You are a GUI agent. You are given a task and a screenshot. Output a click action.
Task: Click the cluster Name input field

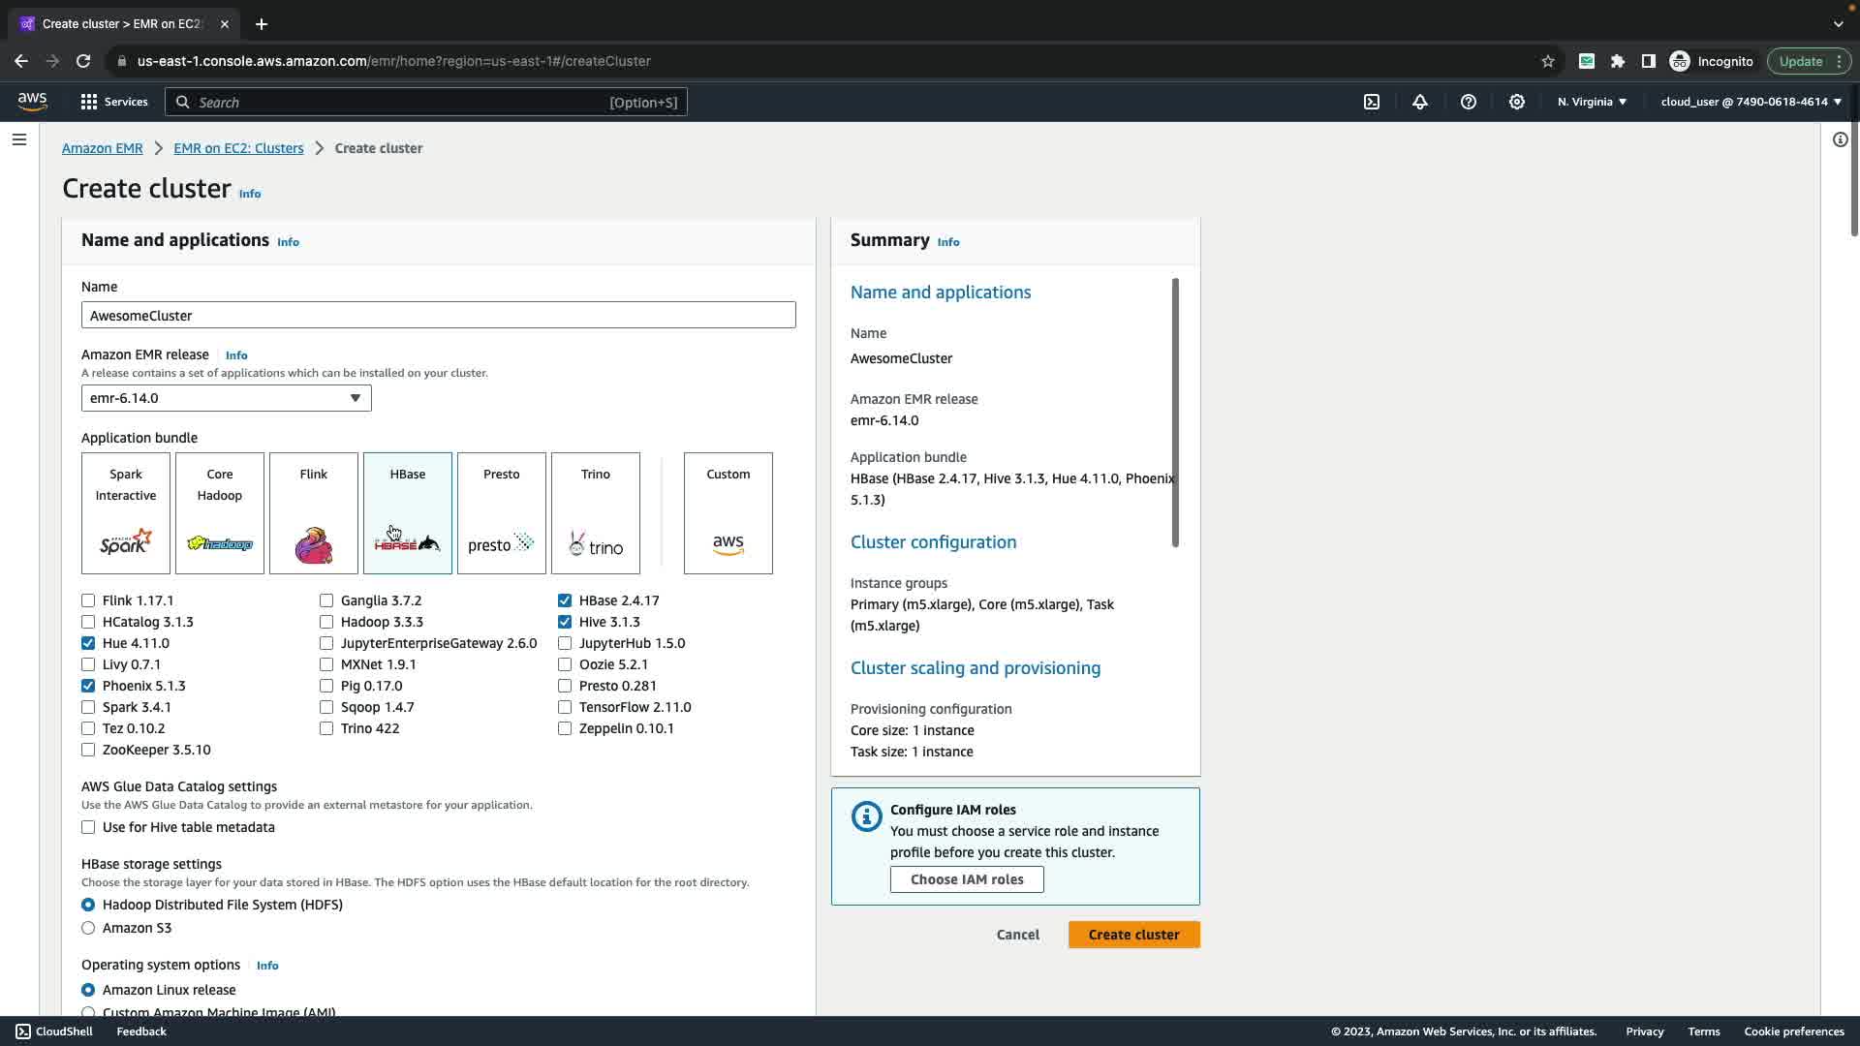[438, 315]
